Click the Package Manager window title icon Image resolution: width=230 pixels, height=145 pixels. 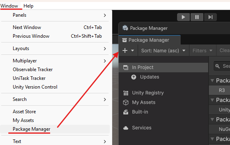[125, 28]
